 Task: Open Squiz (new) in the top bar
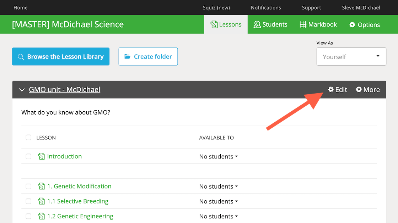pos(216,7)
